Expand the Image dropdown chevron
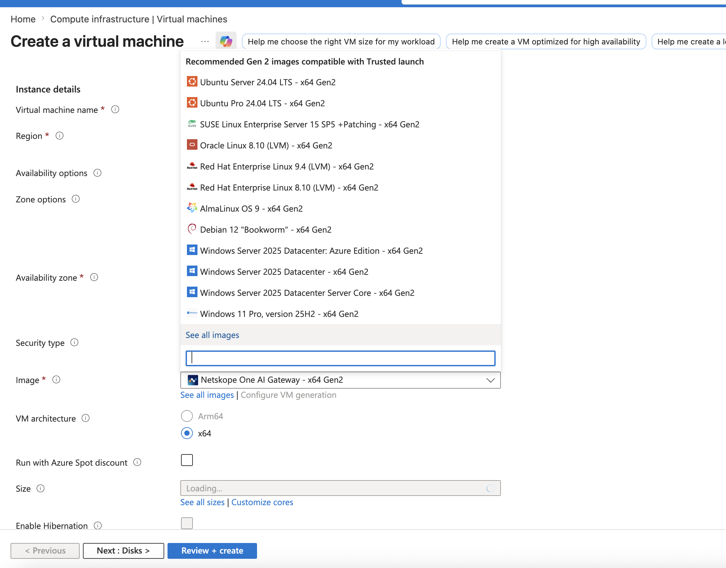 click(491, 380)
